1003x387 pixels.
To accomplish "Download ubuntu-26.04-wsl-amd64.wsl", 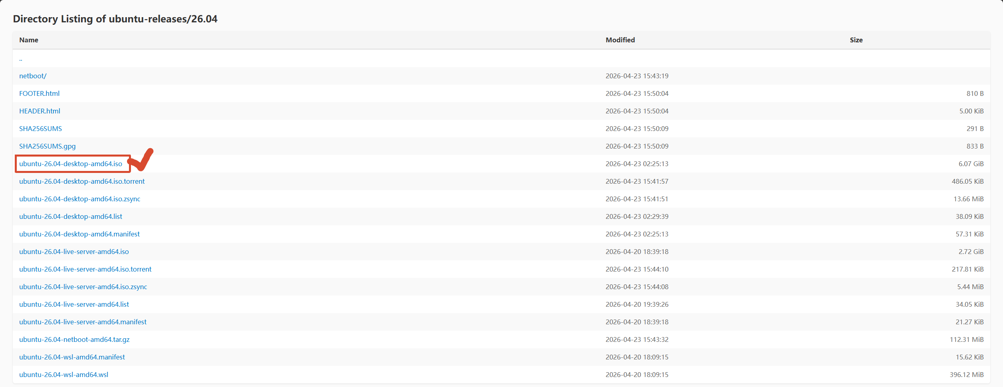I will tap(63, 375).
